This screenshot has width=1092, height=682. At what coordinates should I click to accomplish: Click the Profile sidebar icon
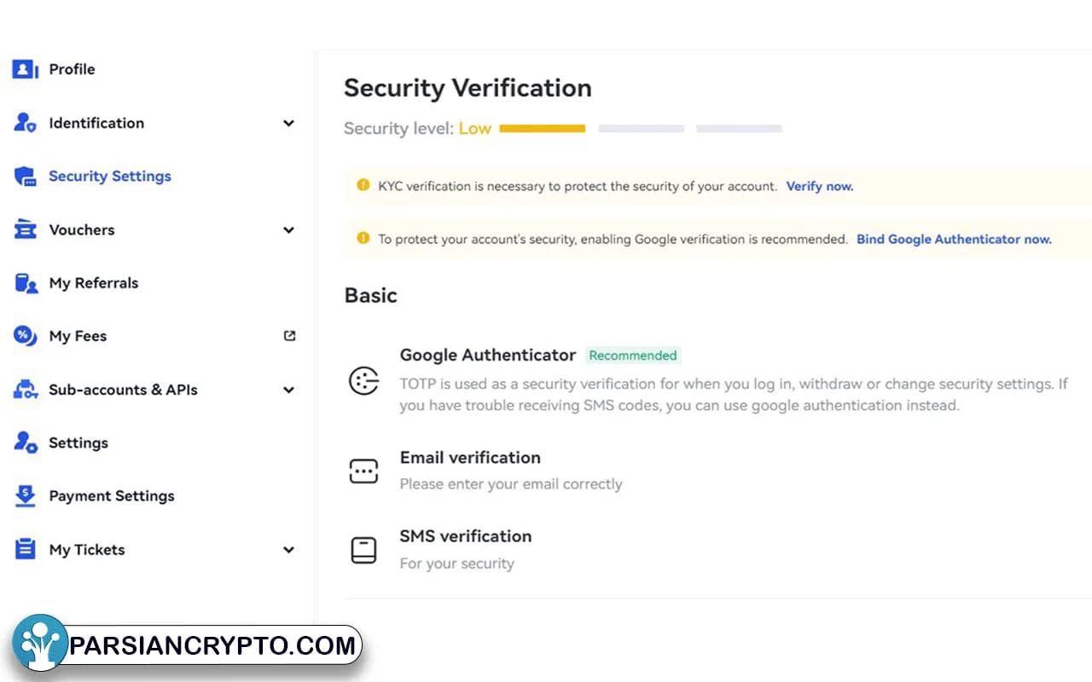click(26, 70)
